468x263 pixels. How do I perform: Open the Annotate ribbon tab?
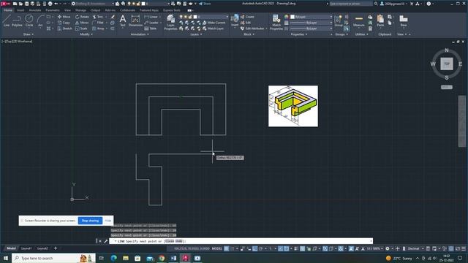point(35,10)
